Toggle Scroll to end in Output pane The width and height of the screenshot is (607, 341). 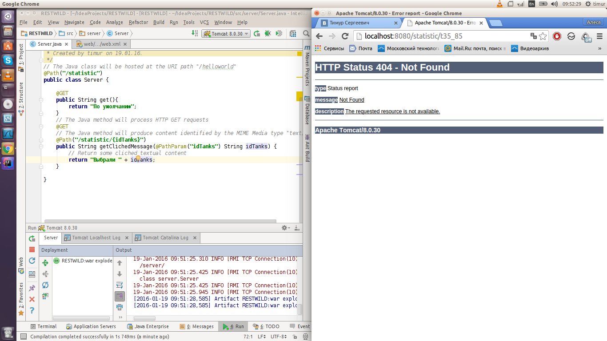click(120, 296)
